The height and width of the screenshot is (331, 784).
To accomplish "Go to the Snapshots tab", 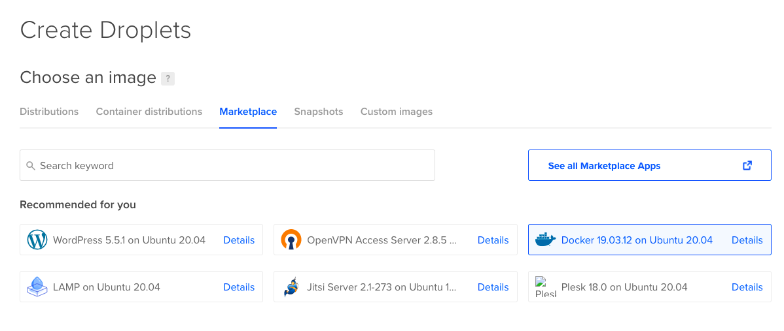I will pos(319,112).
